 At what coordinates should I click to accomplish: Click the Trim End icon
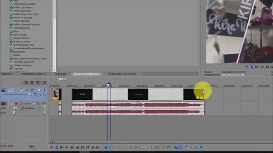147,147
